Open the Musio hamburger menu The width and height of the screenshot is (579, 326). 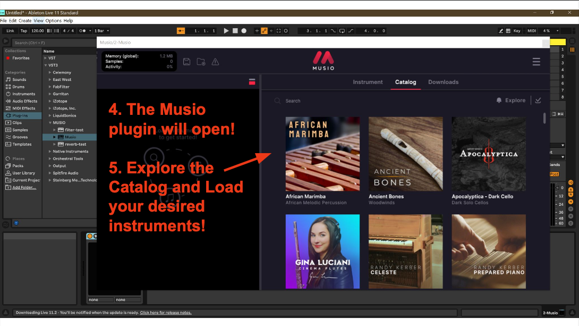536,62
